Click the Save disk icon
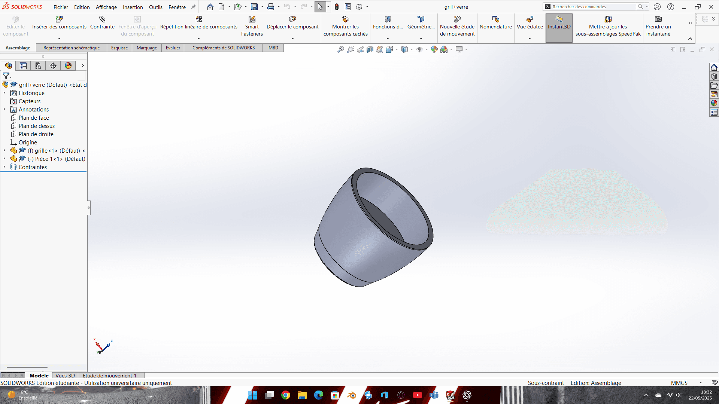This screenshot has width=719, height=404. point(254,7)
